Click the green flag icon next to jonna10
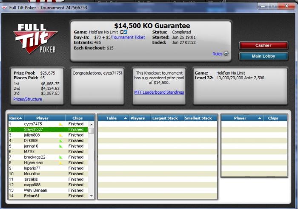Viewport: 298px width, 209px height. (x=61, y=146)
